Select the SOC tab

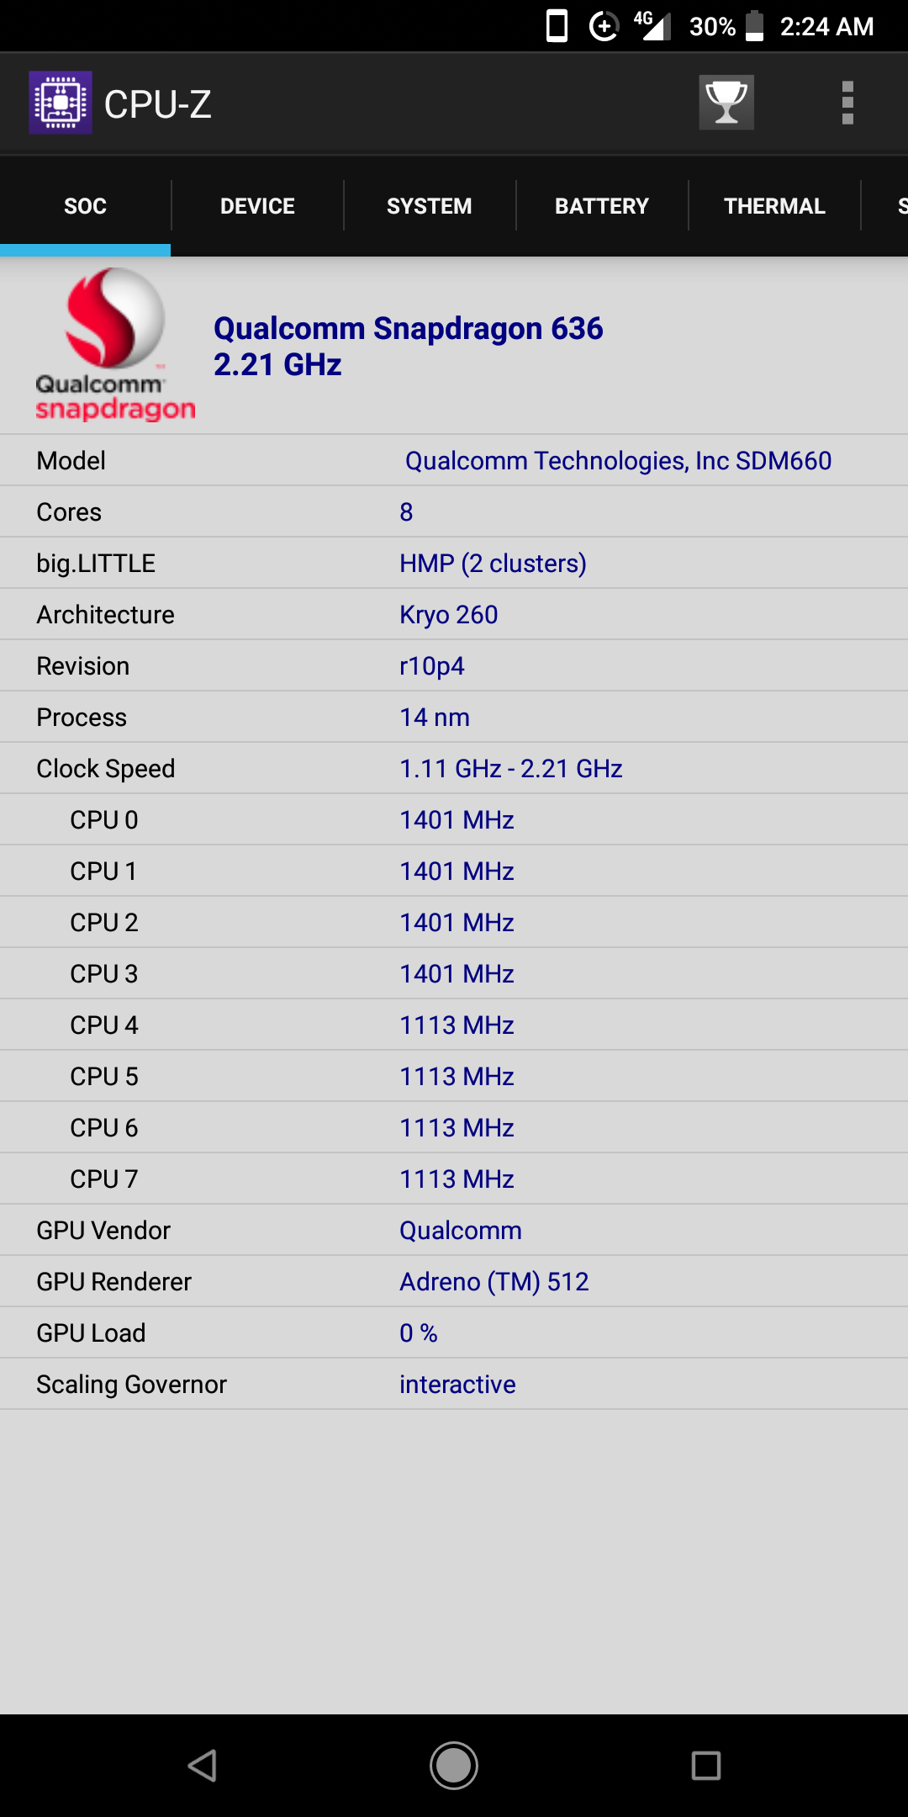(85, 206)
